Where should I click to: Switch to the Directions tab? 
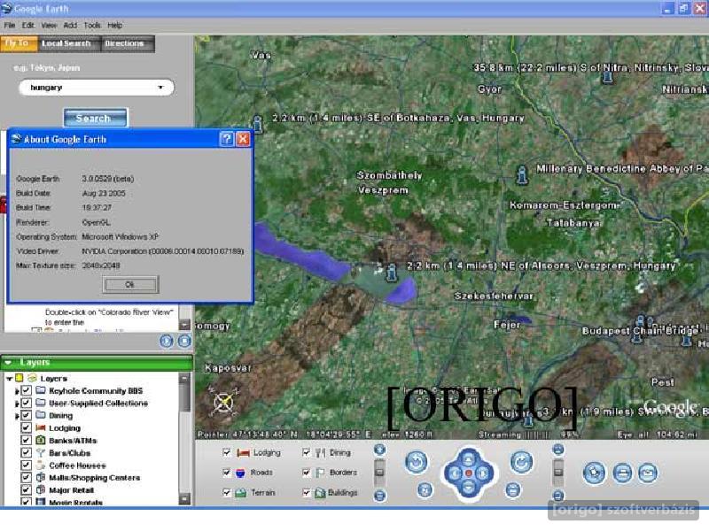pos(126,43)
